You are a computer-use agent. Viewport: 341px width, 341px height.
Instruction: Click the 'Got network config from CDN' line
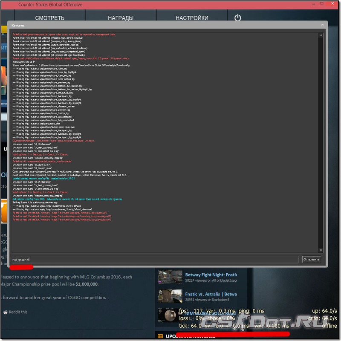tap(67, 199)
